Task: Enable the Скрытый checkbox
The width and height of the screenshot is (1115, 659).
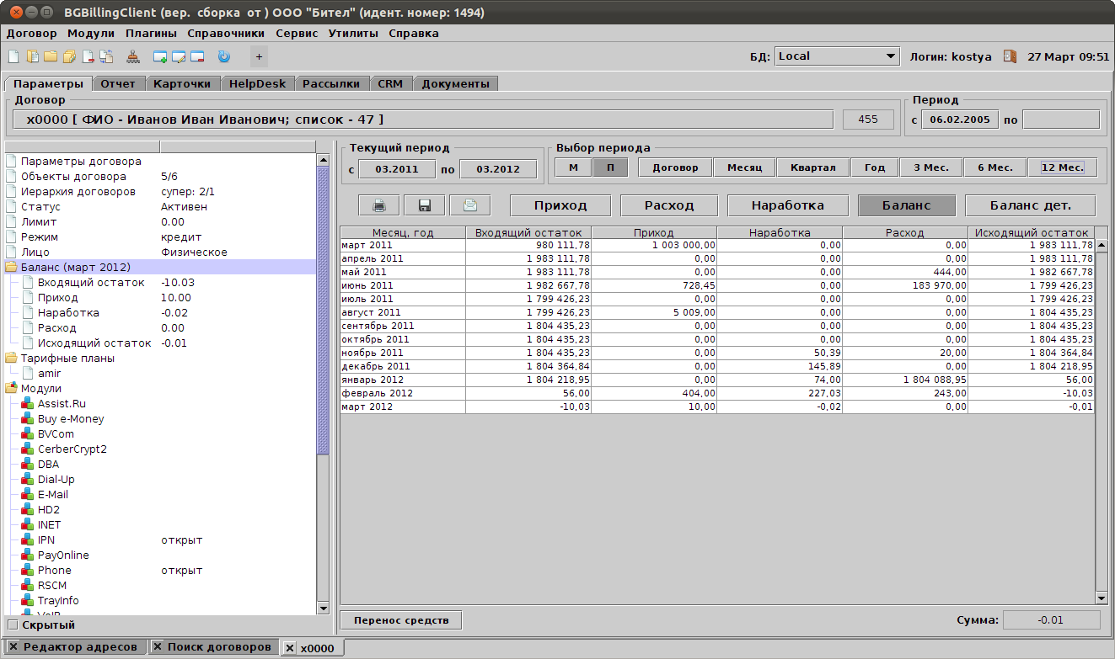Action: [12, 625]
